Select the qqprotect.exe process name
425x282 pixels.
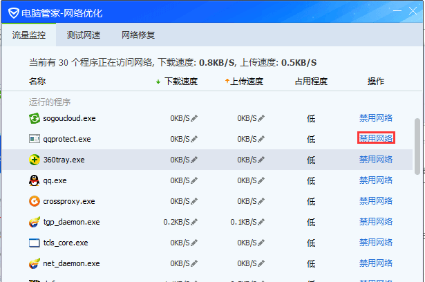coord(67,139)
